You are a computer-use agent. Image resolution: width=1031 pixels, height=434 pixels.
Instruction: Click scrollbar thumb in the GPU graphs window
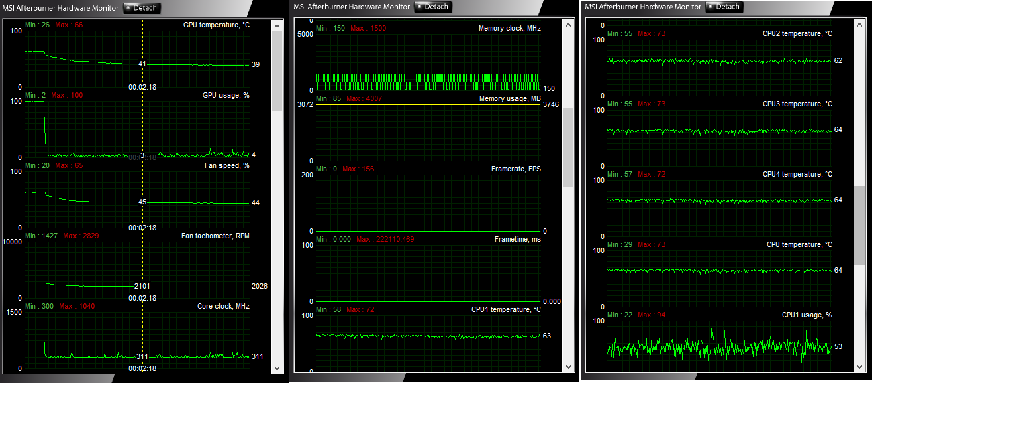point(277,70)
